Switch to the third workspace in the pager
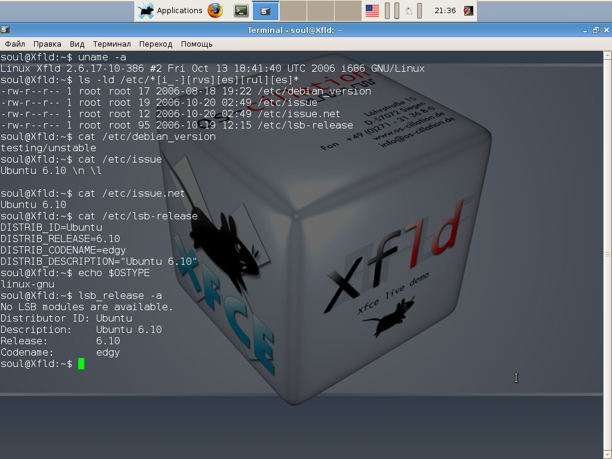612x459 pixels. click(320, 11)
